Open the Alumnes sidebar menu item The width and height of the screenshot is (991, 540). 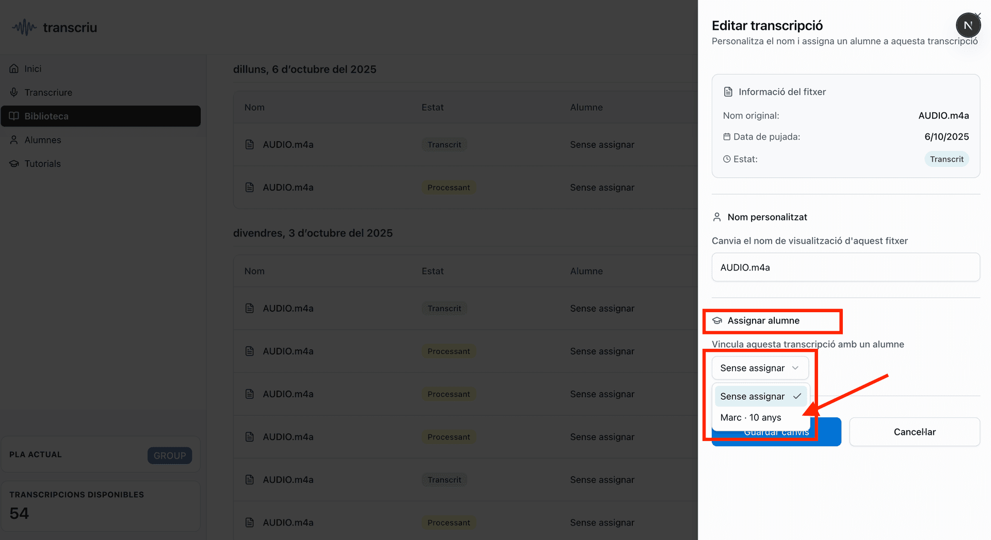point(43,140)
